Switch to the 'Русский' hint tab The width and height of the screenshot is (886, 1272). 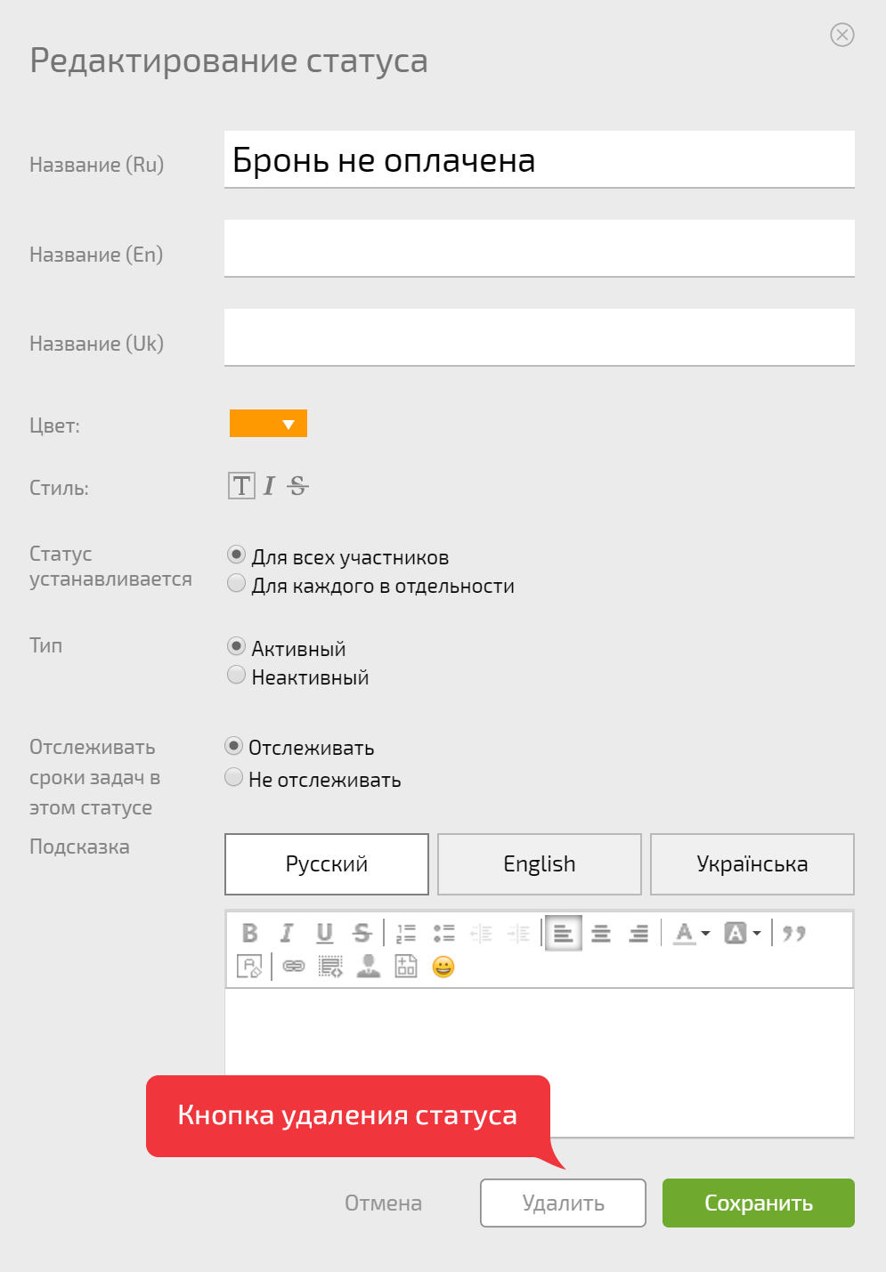(327, 864)
